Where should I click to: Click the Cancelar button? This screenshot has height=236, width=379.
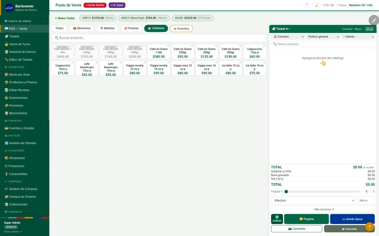click(x=349, y=229)
